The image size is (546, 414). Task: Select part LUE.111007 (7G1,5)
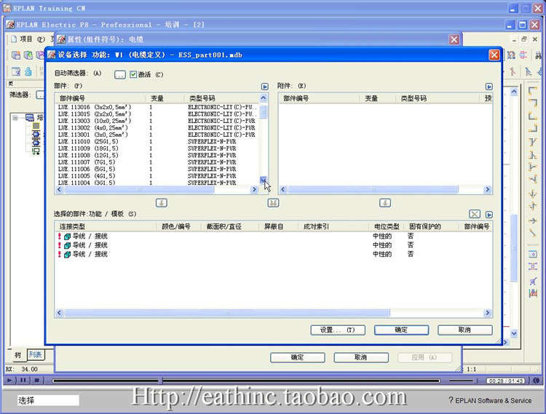(x=157, y=162)
